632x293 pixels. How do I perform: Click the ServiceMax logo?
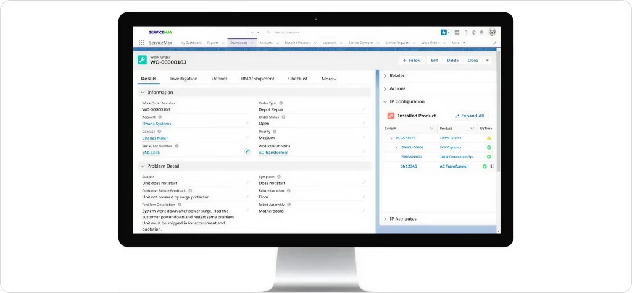click(160, 32)
